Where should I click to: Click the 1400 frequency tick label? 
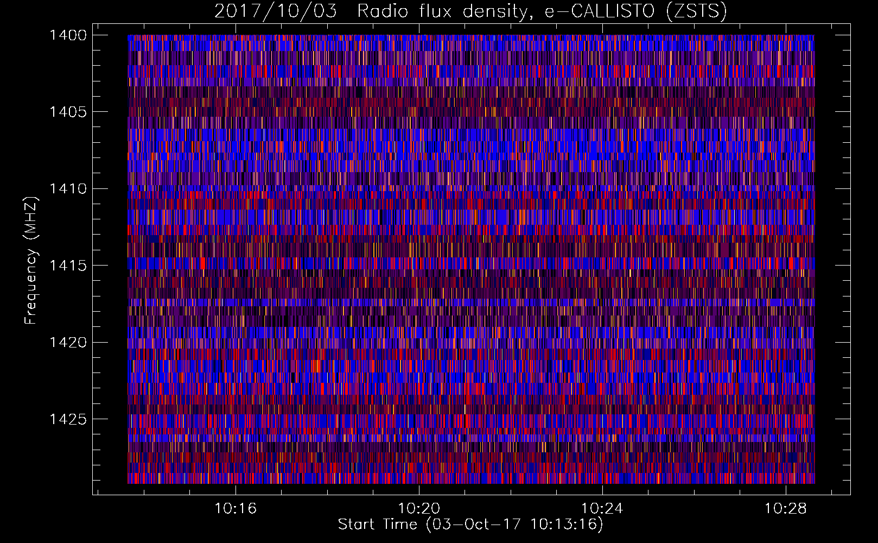(68, 35)
